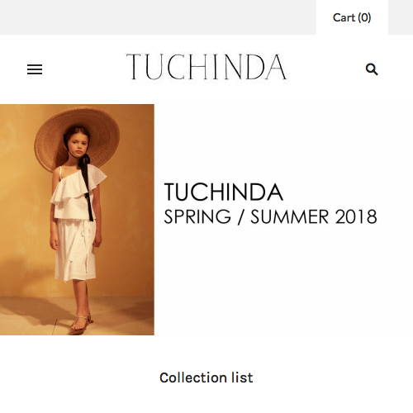Screen dimensions: 413x413
Task: Click the grey announcement bar at top
Action: tap(158, 17)
